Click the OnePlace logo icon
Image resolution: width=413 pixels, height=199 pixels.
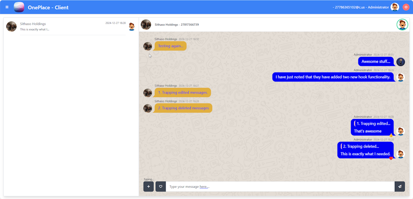click(19, 7)
